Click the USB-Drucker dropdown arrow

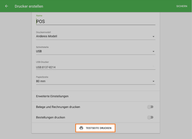pyautogui.click(x=153, y=66)
